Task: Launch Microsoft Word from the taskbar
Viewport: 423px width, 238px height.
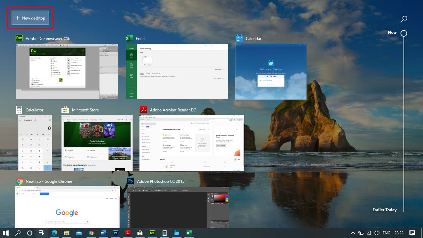Action: click(103, 233)
